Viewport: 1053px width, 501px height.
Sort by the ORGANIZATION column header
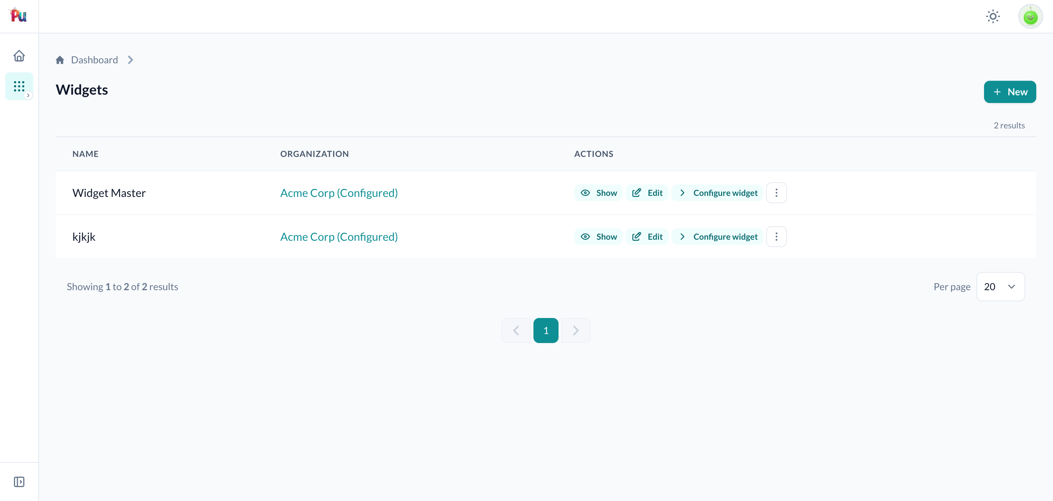tap(314, 154)
